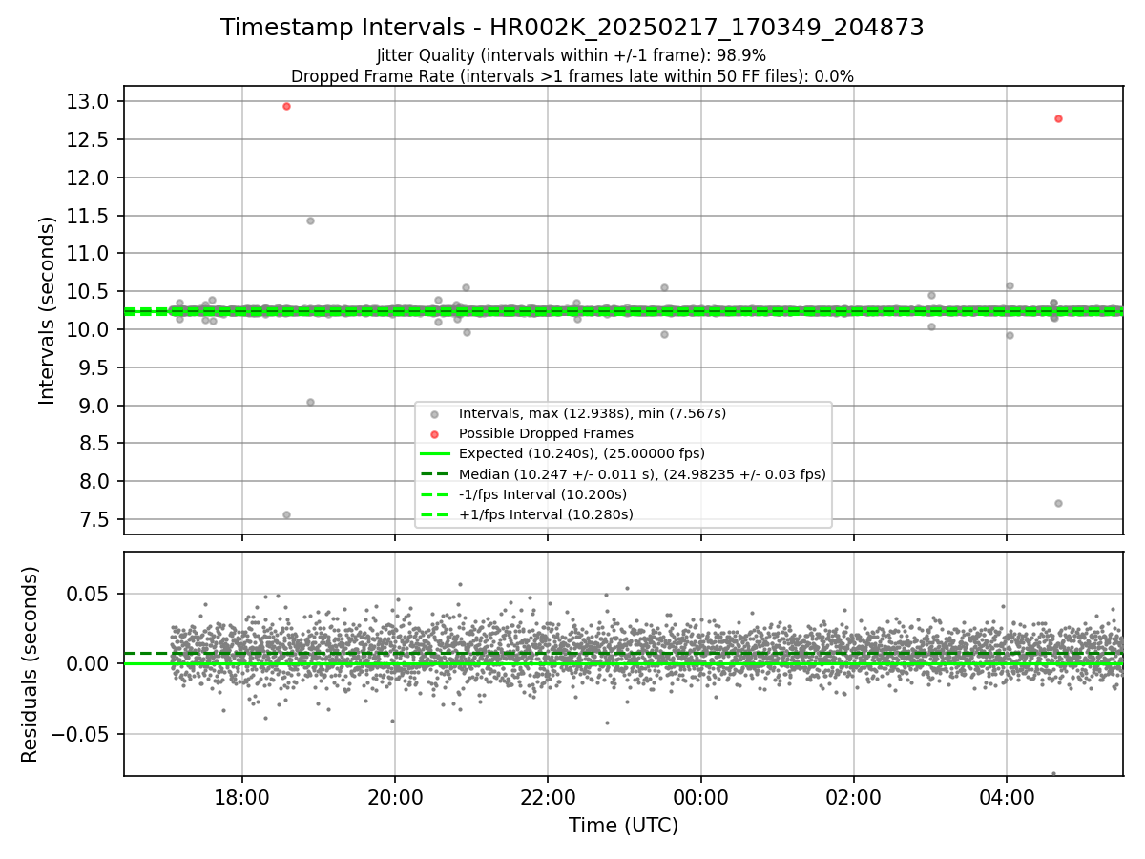1145x859 pixels.
Task: Select legend entry Median (10.247 +/- 0.011 s)
Action: click(x=642, y=473)
